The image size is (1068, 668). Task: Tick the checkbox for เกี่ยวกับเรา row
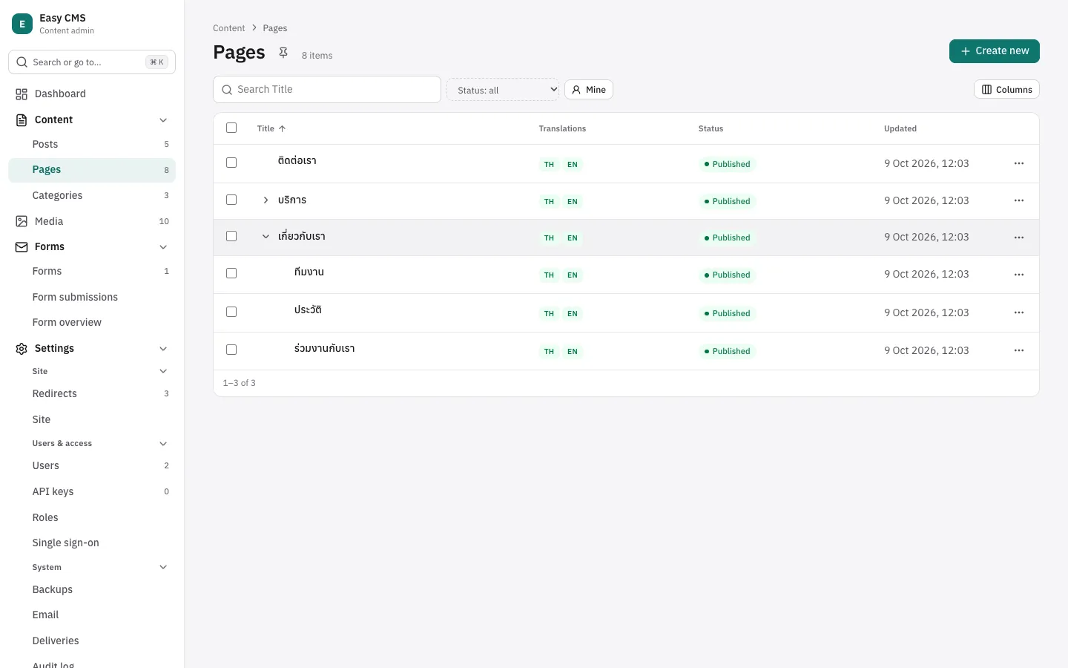point(231,236)
